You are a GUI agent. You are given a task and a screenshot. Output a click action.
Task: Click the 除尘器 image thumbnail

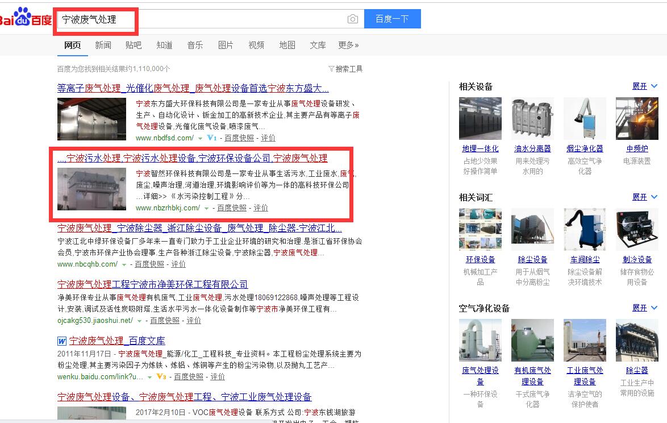point(637,339)
